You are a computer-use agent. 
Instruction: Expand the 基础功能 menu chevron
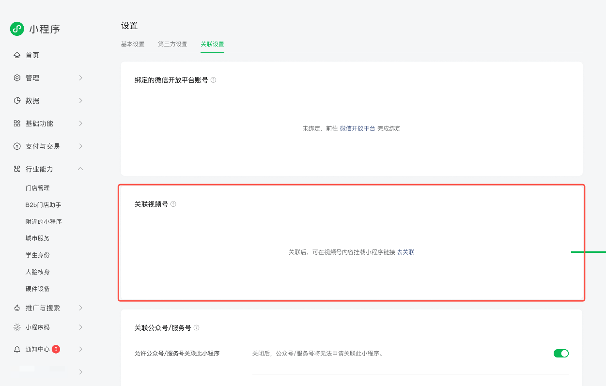click(80, 124)
